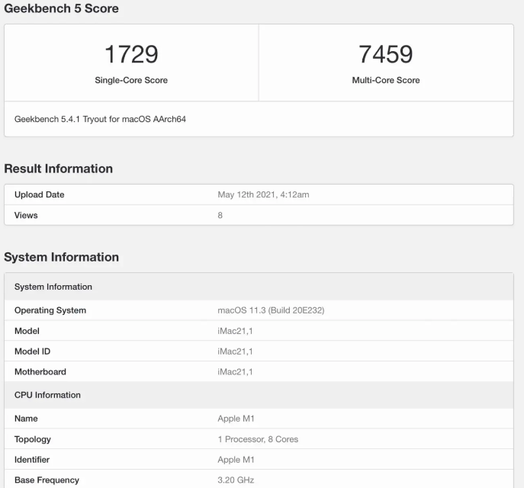Click iMac21,1 value in the Motherboard row
524x488 pixels.
[x=235, y=372]
